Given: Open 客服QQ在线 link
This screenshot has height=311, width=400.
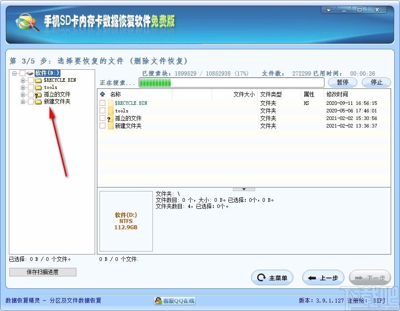Looking at the screenshot, I should (x=175, y=301).
